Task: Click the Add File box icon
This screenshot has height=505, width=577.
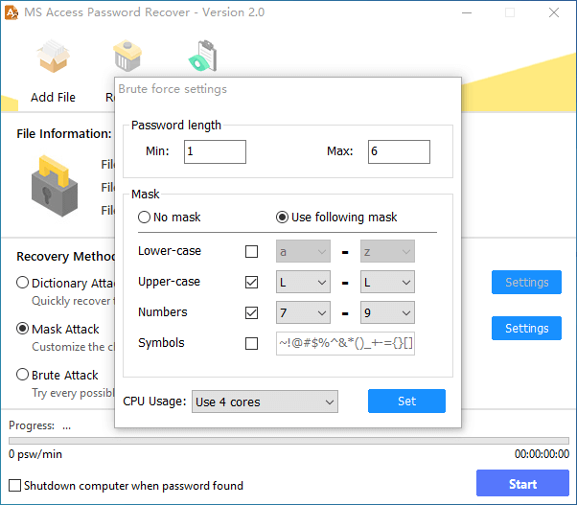Action: 53,57
